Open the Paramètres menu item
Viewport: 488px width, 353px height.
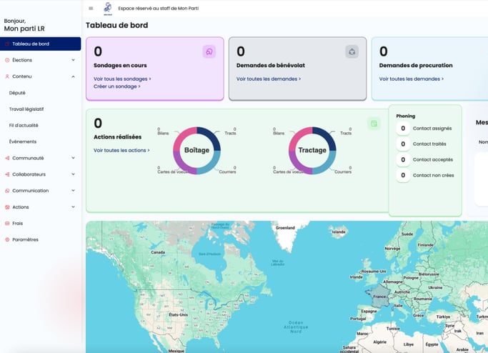(x=25, y=239)
